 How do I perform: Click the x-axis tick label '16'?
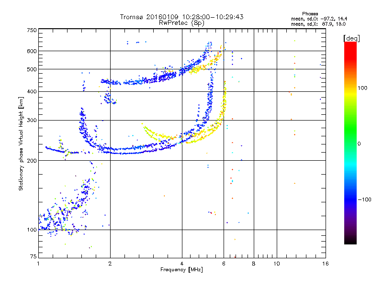[x=326, y=264]
